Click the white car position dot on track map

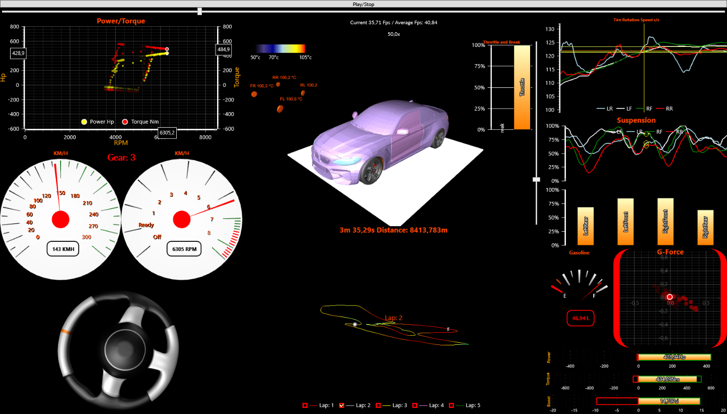(x=355, y=324)
